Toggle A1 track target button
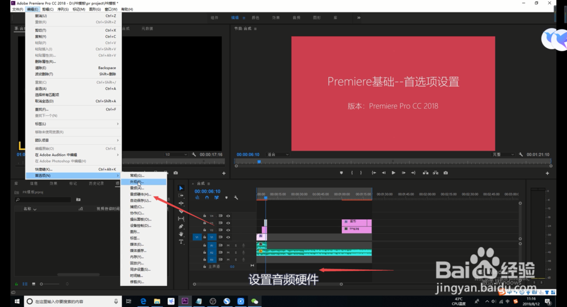Image resolution: width=567 pixels, height=307 pixels. (x=212, y=245)
